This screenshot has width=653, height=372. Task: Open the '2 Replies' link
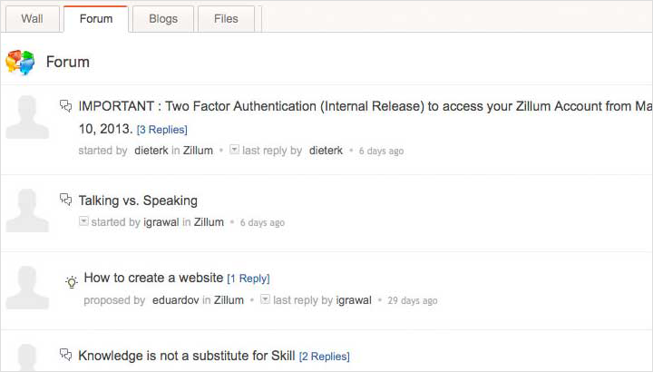pos(325,357)
